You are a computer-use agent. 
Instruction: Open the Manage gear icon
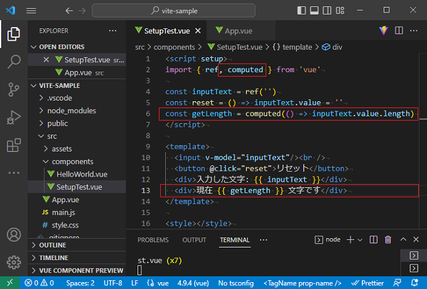[x=14, y=263]
